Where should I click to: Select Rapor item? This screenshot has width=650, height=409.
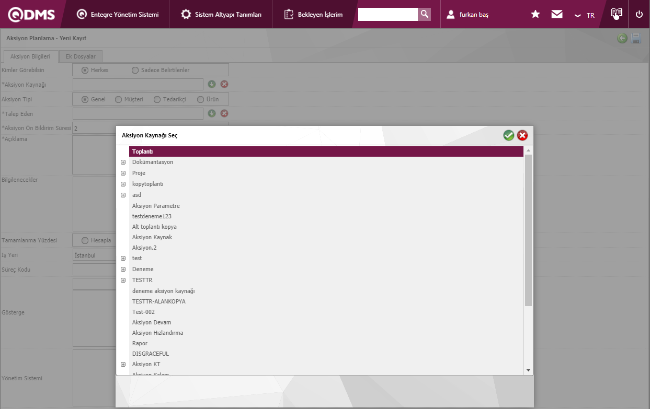140,343
